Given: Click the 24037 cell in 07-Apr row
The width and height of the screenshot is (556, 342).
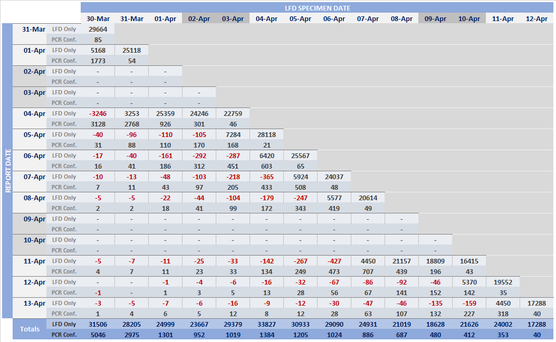Looking at the screenshot, I should [334, 177].
